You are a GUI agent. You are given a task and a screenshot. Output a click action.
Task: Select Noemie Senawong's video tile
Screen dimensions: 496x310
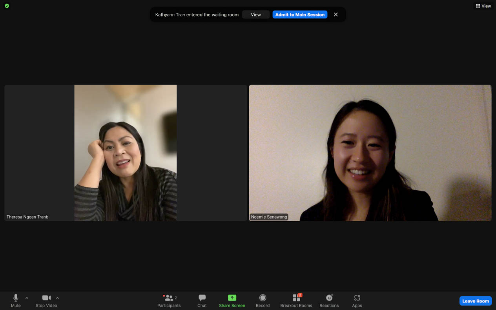[x=370, y=153]
